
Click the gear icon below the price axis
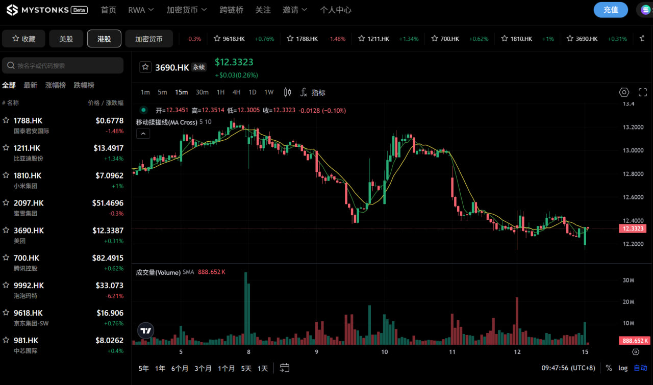coord(635,352)
